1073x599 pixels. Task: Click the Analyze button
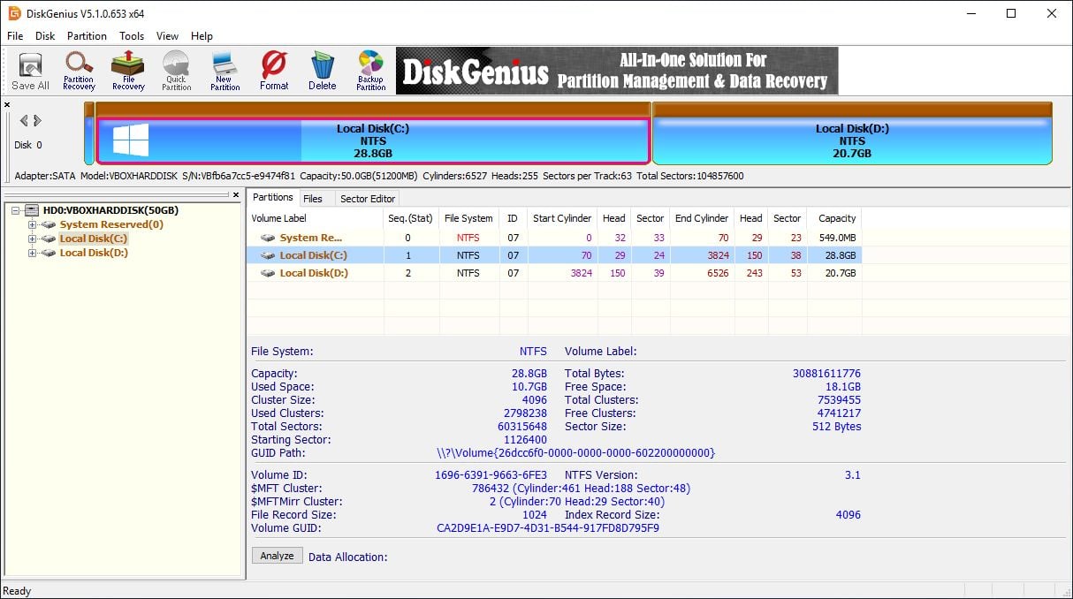(x=277, y=555)
